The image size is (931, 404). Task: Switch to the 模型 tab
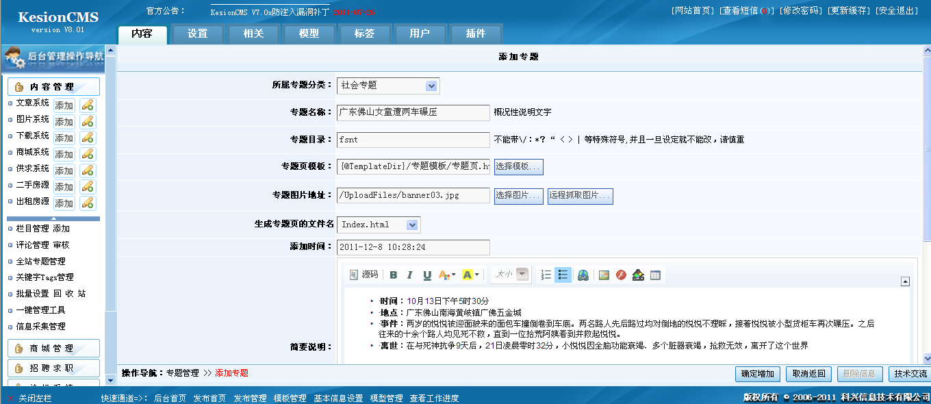tap(309, 33)
